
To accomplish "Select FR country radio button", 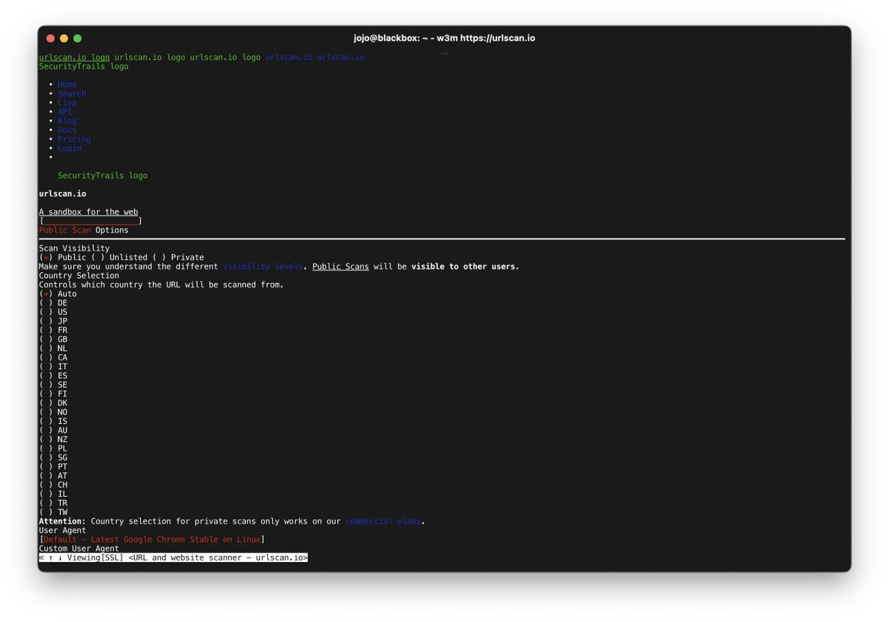I will pyautogui.click(x=46, y=330).
